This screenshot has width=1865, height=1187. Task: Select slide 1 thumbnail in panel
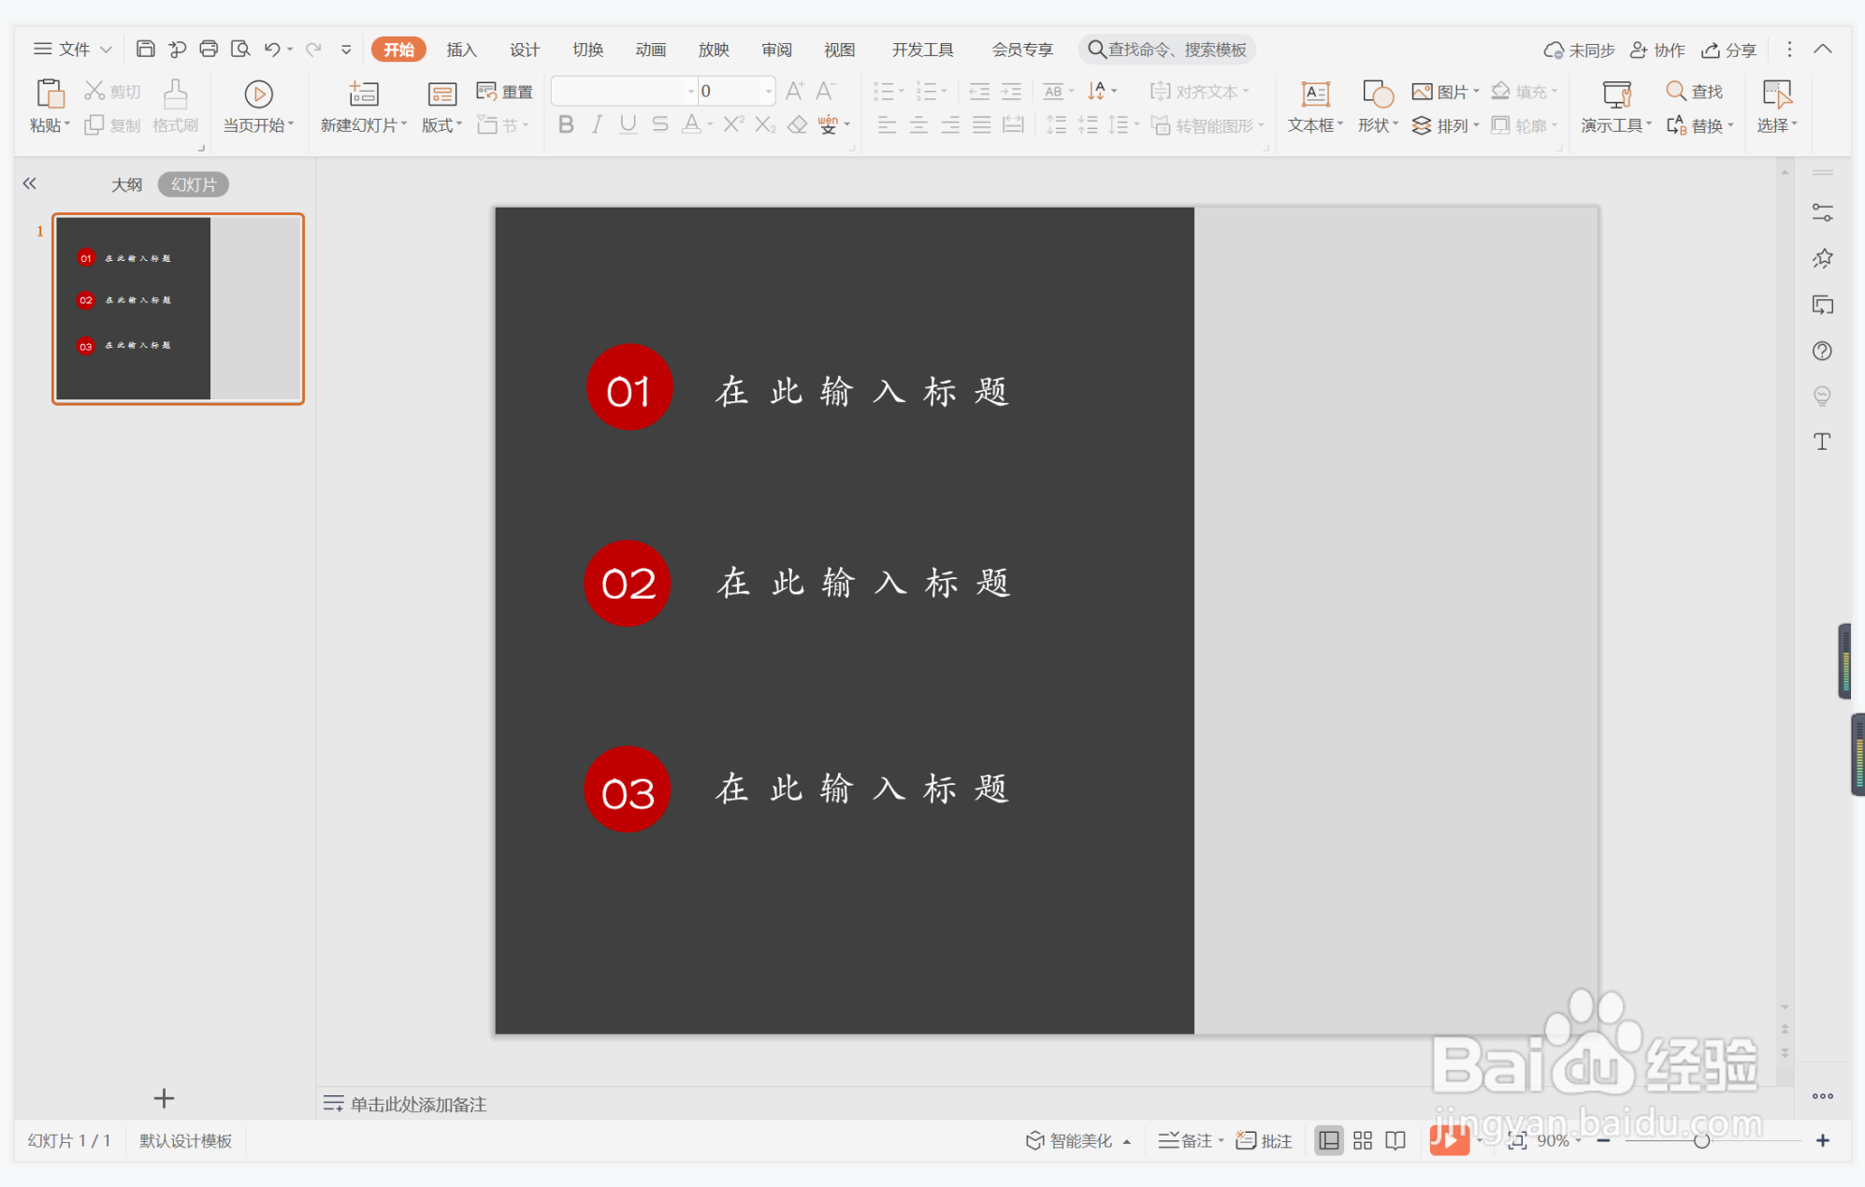[179, 309]
